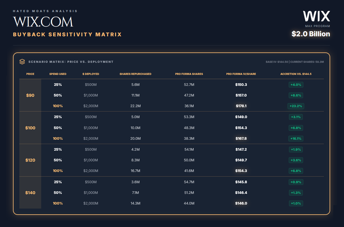Click the 41.6M pro forma shares cell
Screen dimensions: 344x227
(189, 171)
